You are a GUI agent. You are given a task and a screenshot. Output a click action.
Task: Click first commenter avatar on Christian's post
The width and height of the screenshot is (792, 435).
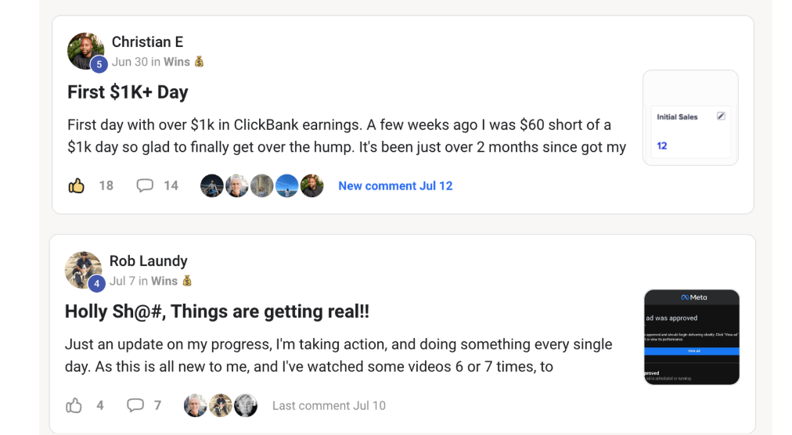point(212,185)
